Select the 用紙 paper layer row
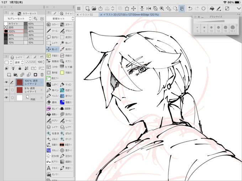Screen dimensions: 242x181 coord(23,98)
